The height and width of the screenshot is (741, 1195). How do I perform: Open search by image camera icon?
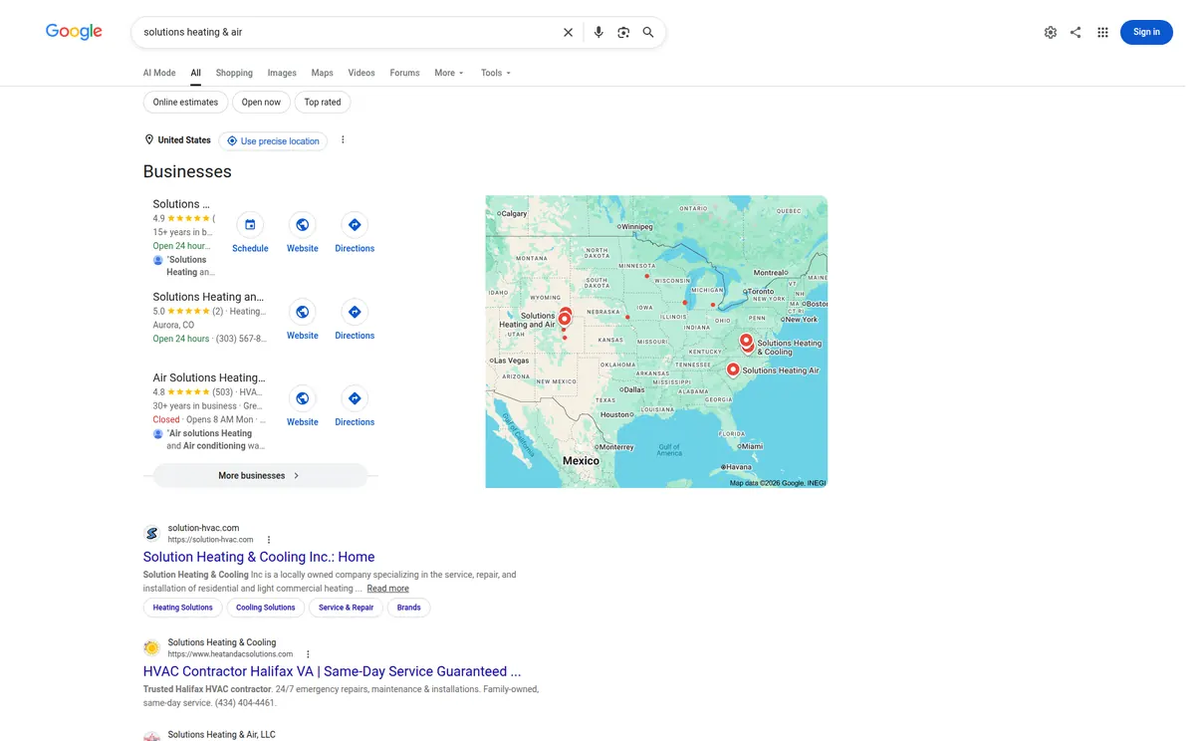[623, 32]
